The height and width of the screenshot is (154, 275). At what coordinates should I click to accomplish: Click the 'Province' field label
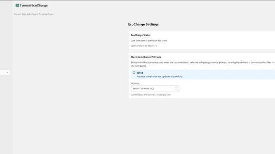click(135, 83)
